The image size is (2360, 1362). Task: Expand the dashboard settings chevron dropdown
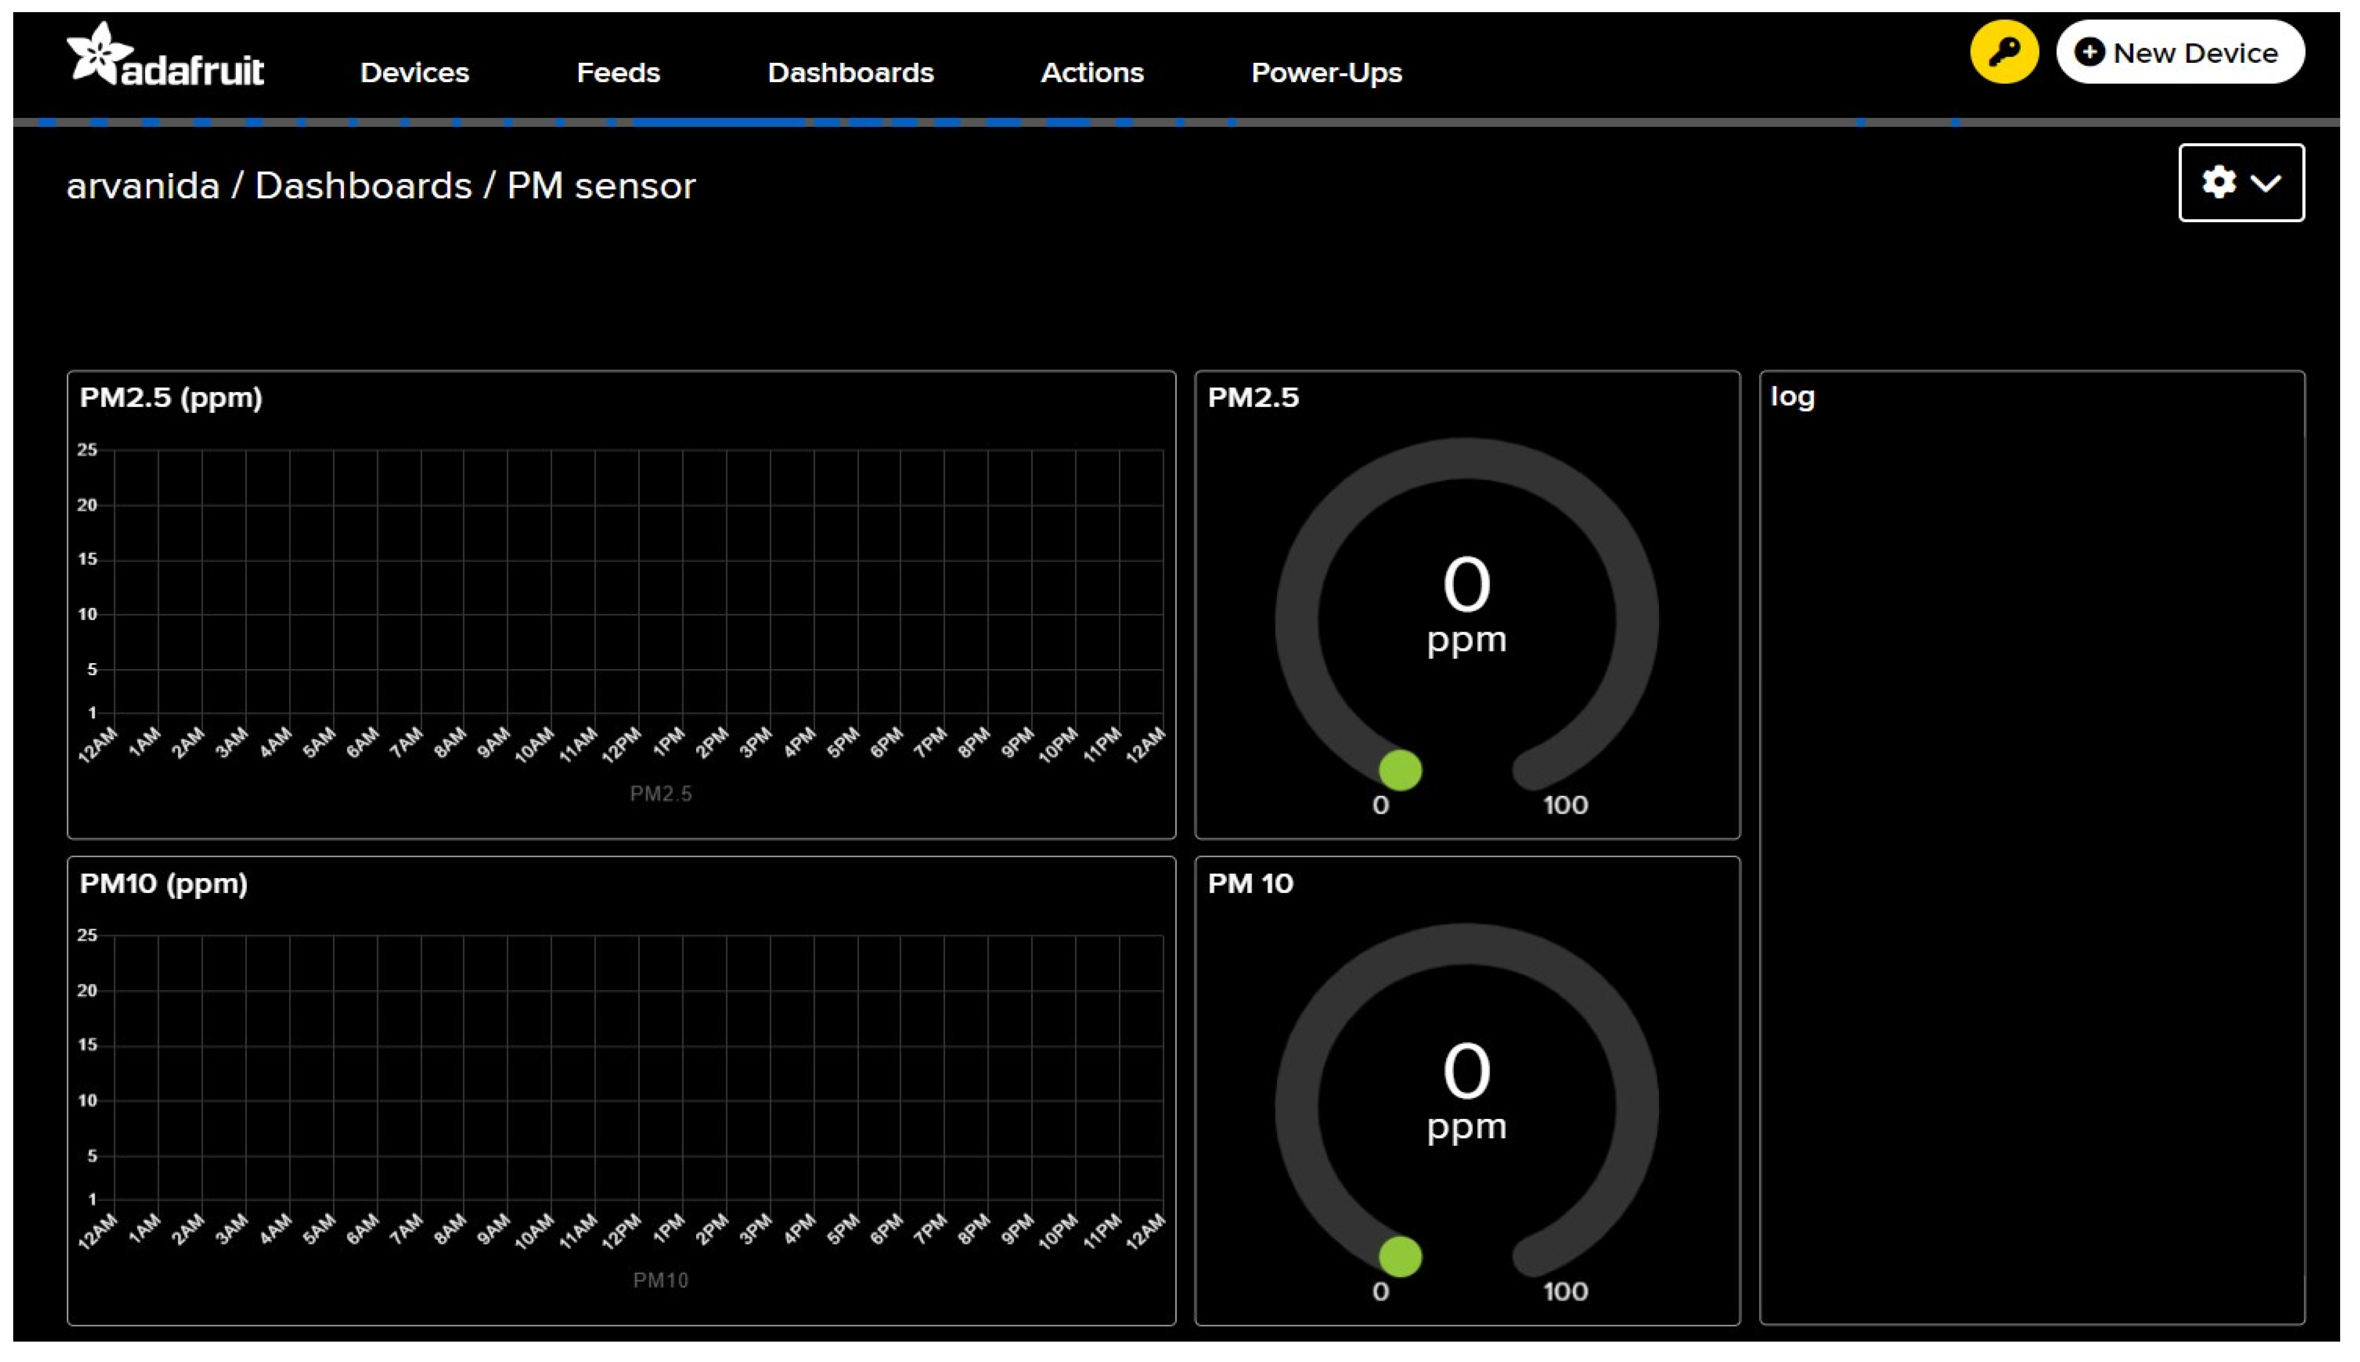point(2266,184)
